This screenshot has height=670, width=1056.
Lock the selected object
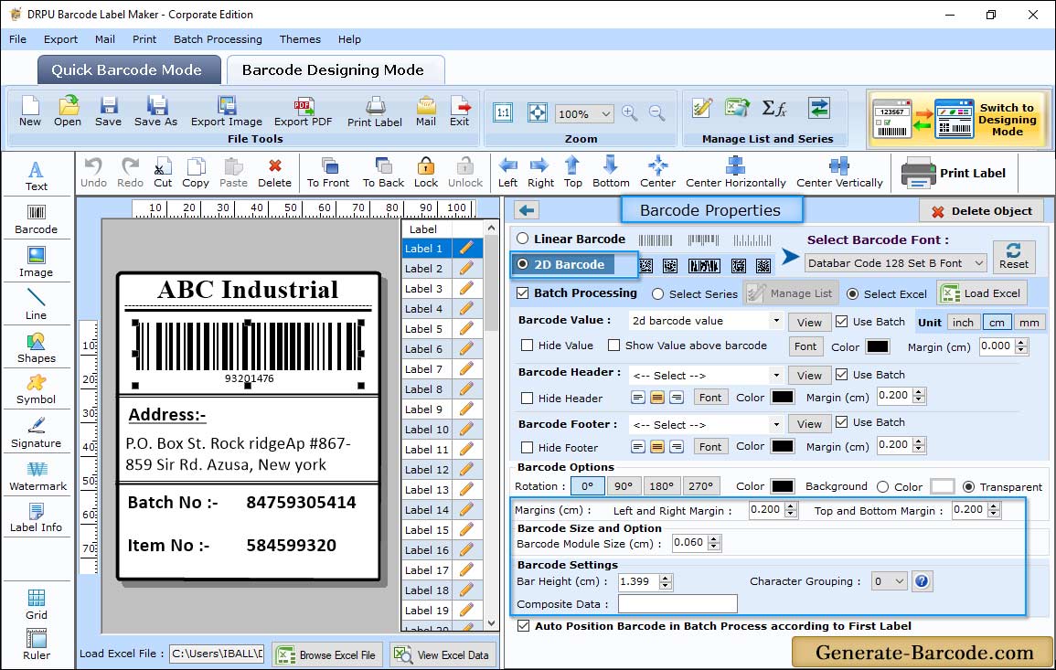[426, 173]
